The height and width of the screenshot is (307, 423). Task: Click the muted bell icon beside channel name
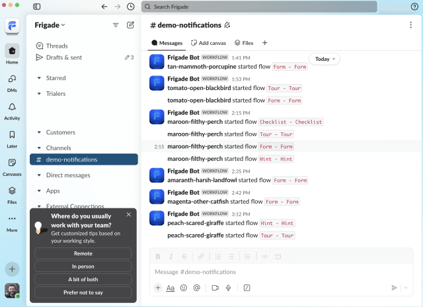[227, 25]
